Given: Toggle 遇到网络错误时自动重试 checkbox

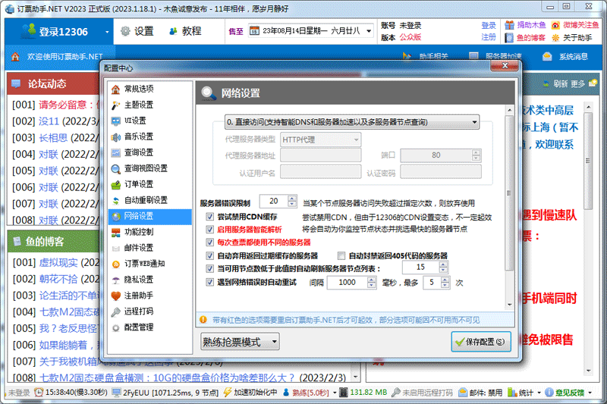Looking at the screenshot, I should [x=210, y=282].
